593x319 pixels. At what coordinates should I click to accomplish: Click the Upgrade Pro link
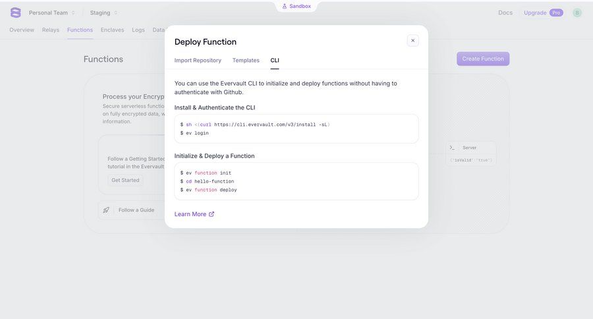[544, 13]
